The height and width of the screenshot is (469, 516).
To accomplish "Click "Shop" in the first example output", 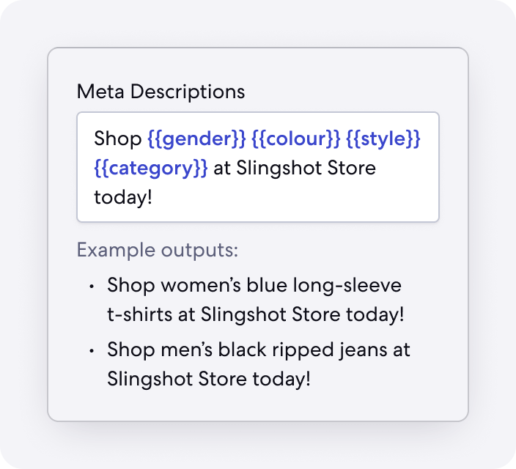I will [x=126, y=284].
